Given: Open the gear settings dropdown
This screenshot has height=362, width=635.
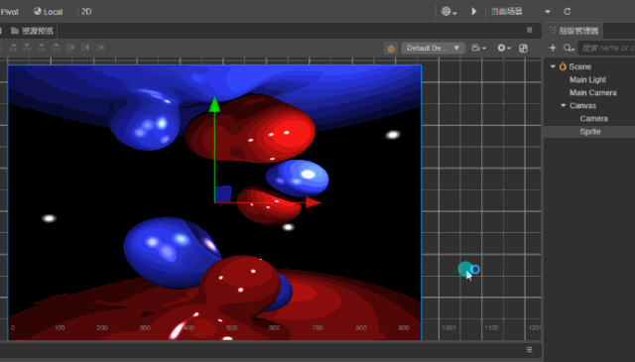Looking at the screenshot, I should [x=503, y=48].
